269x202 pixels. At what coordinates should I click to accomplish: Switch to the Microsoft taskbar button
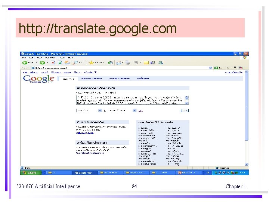pyautogui.click(x=189, y=172)
